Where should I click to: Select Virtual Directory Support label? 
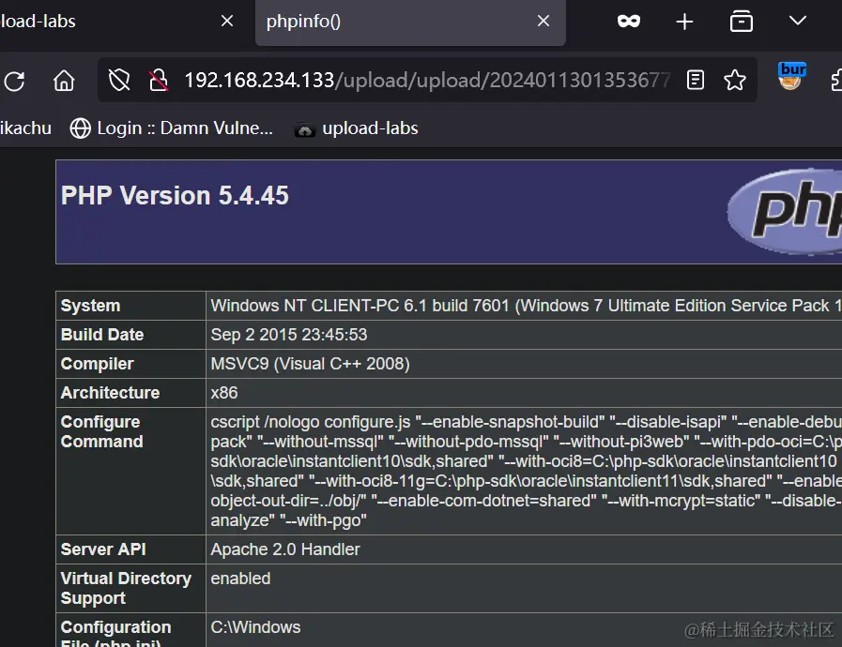[x=126, y=588]
